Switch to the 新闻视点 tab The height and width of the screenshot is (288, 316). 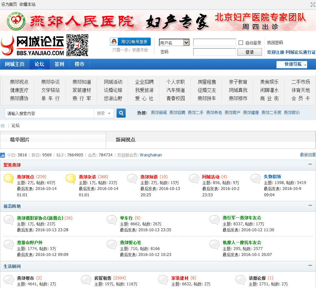pos(125,140)
